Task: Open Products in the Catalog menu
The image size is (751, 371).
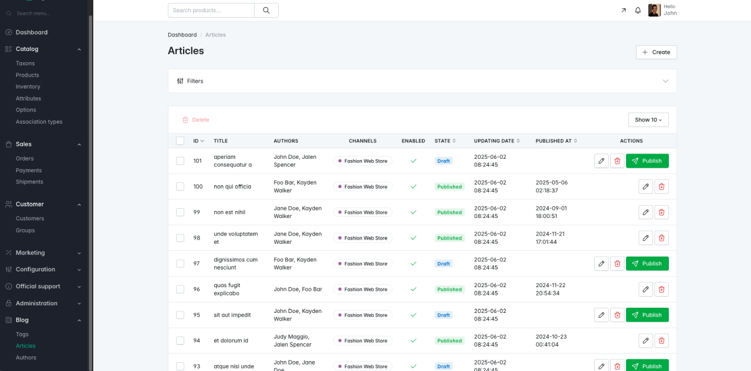Action: coord(28,75)
